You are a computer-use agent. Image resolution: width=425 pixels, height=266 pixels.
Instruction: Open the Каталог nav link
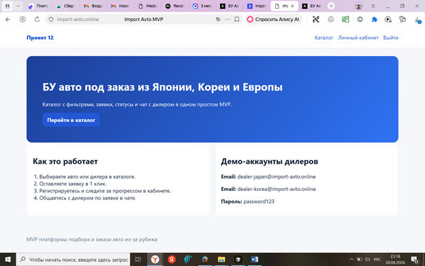[324, 38]
